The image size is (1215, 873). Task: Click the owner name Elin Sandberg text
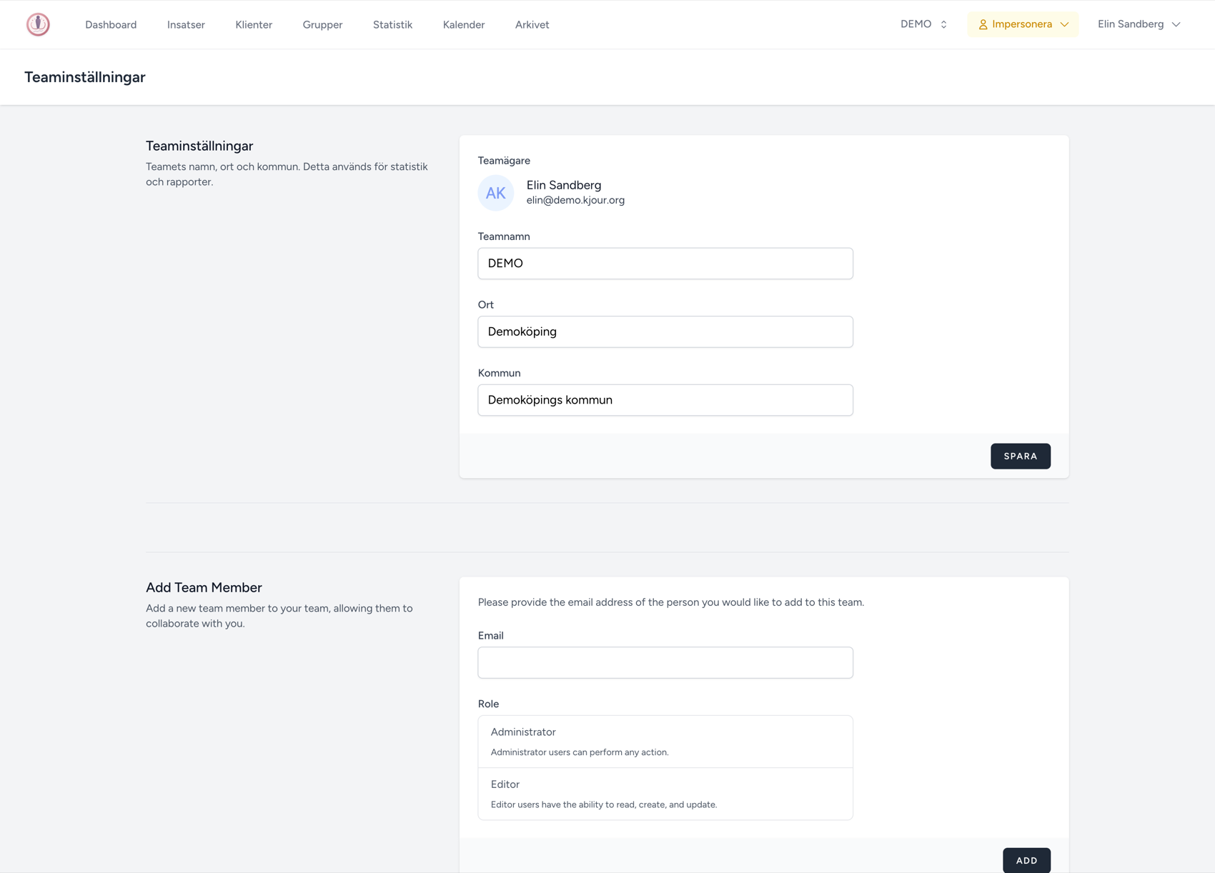tap(564, 185)
